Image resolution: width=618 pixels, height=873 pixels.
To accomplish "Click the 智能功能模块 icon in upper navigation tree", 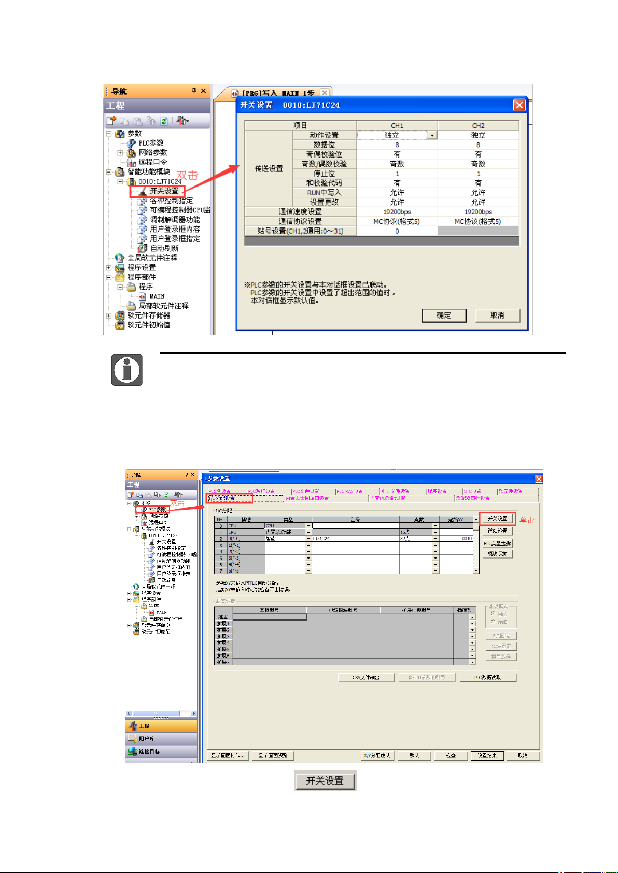I will [120, 171].
